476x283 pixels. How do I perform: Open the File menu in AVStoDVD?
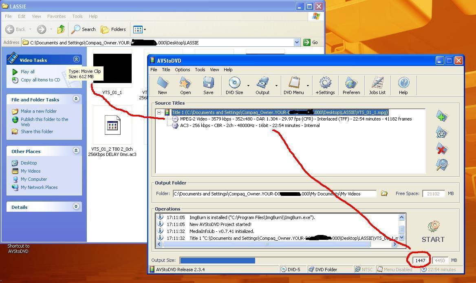pyautogui.click(x=154, y=70)
